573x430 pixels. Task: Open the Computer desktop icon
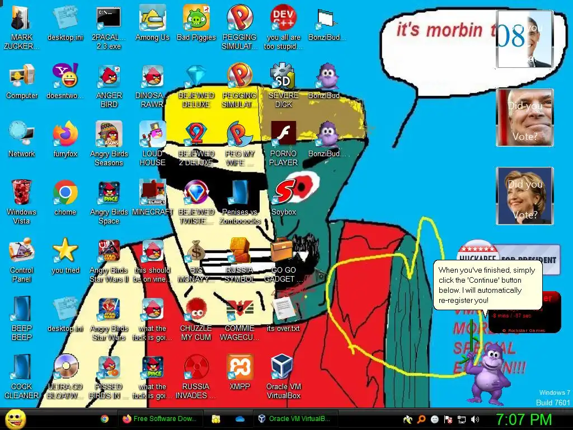tap(22, 82)
